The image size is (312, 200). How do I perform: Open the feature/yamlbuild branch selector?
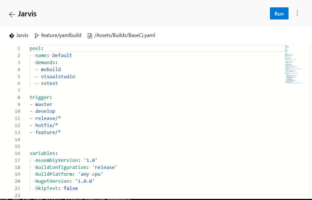(x=61, y=35)
